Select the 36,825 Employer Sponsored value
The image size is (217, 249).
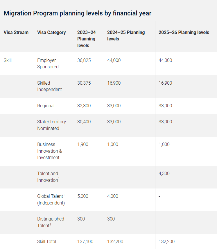[x=84, y=60]
